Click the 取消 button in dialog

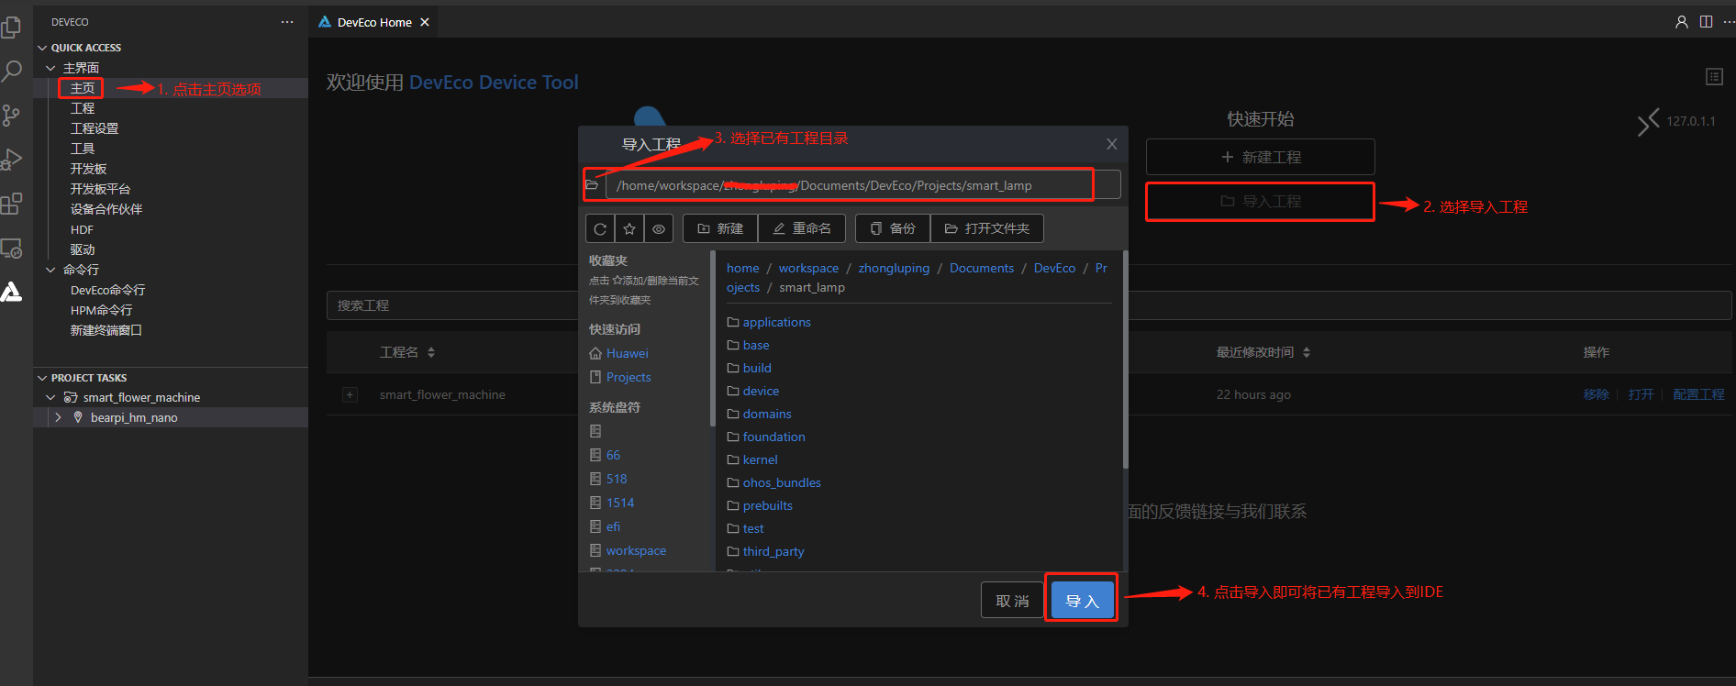click(x=1012, y=601)
